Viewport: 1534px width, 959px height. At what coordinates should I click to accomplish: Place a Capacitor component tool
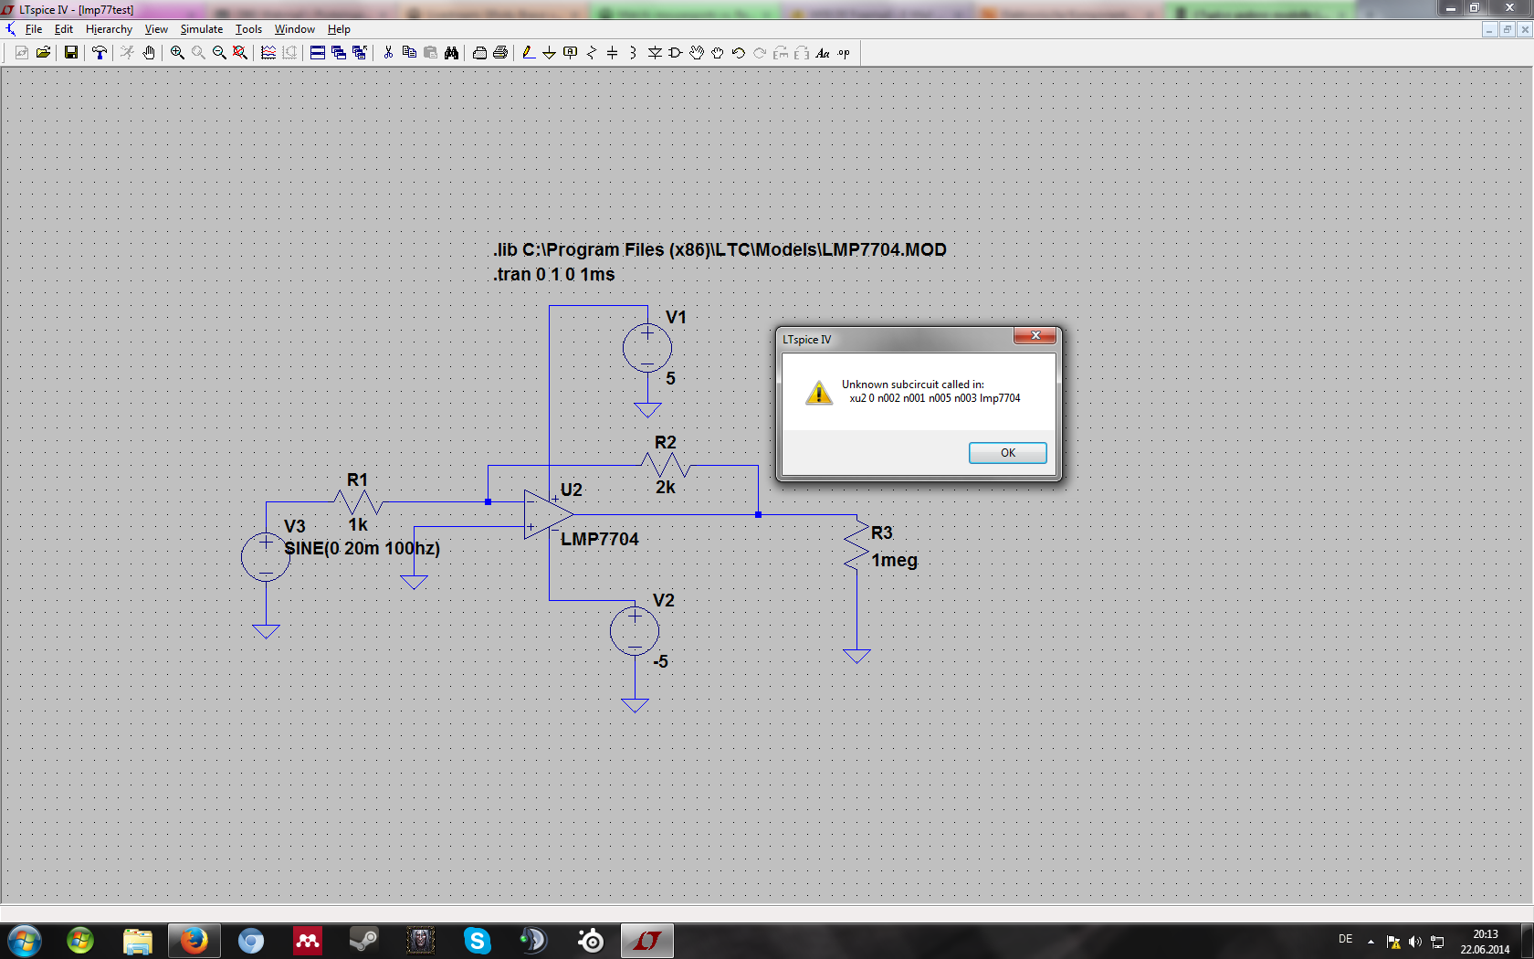613,53
